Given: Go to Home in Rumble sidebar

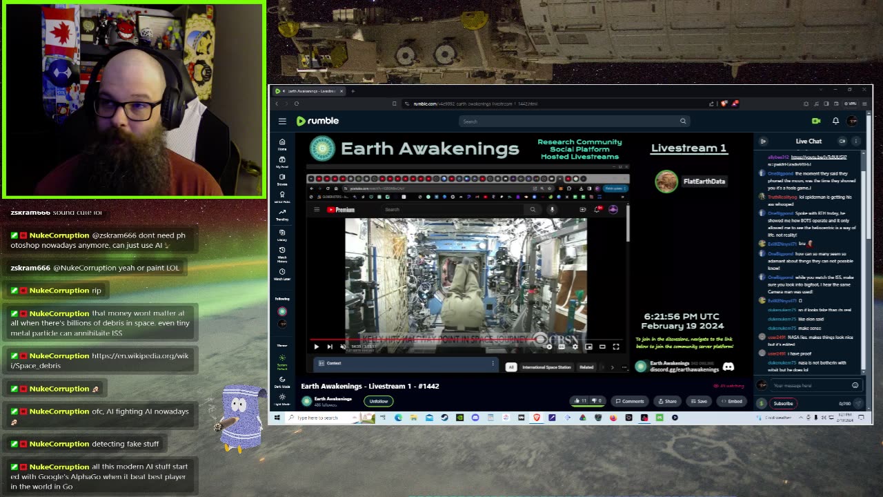Looking at the screenshot, I should pos(282,144).
